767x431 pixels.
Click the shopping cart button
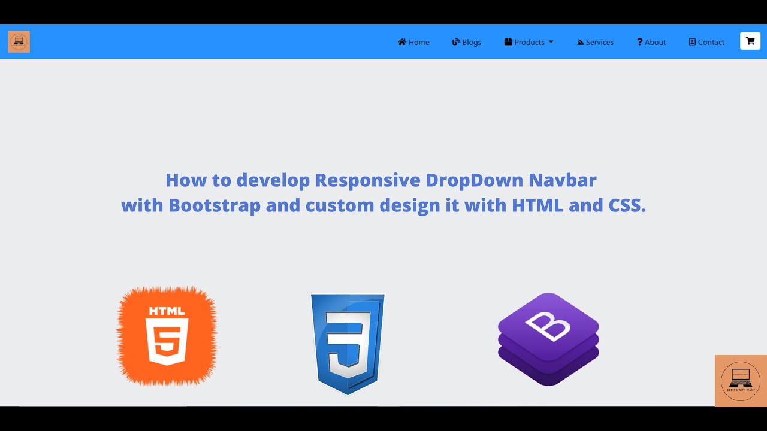750,41
